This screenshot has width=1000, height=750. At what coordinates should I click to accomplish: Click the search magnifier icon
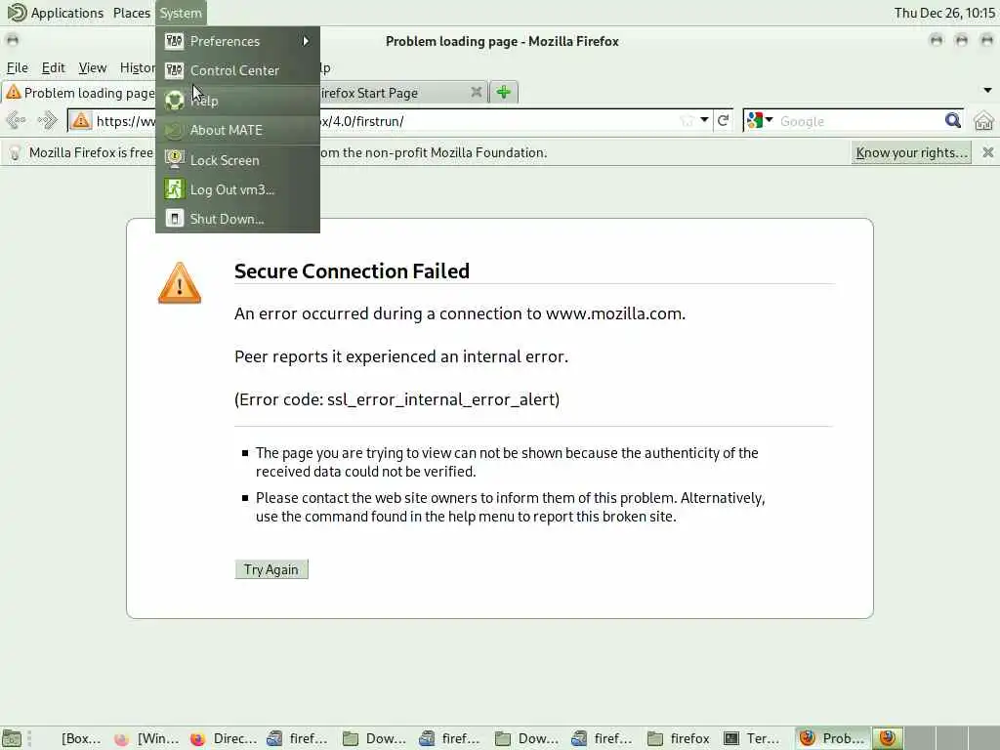(953, 120)
